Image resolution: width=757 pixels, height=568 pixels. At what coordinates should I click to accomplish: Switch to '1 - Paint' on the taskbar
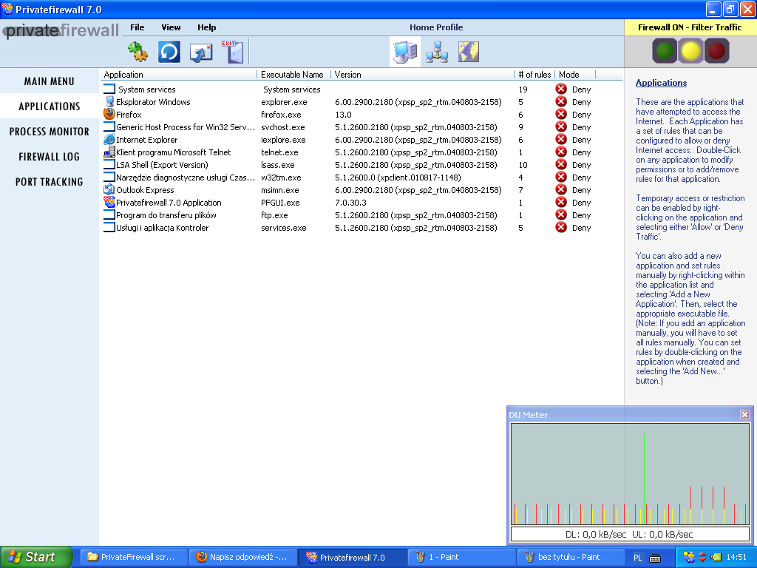pos(461,557)
